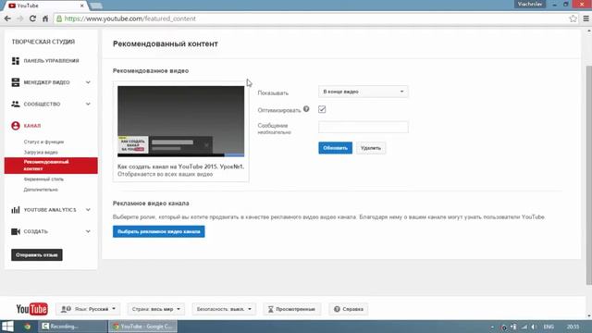Click the Панель управления dashboard icon
This screenshot has width=592, height=333.
16,61
